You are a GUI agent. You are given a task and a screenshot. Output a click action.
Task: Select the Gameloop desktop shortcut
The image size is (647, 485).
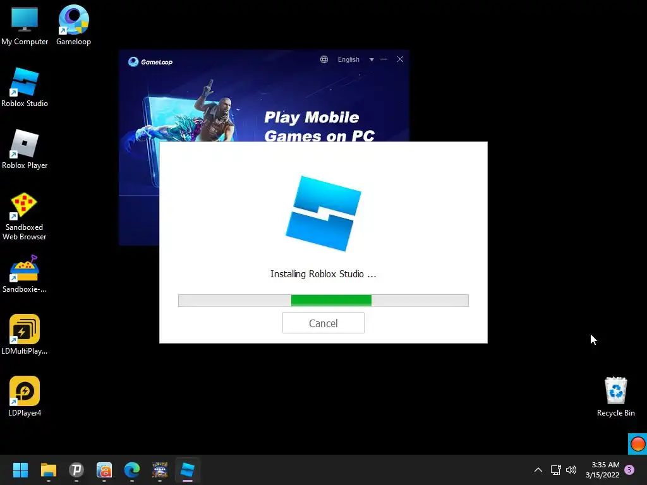click(x=73, y=26)
